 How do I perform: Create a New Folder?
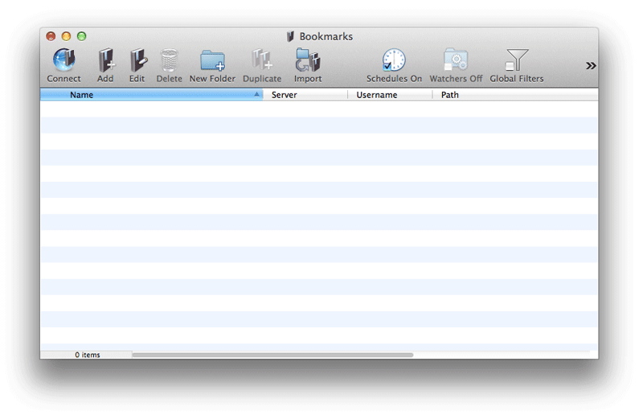(x=212, y=61)
